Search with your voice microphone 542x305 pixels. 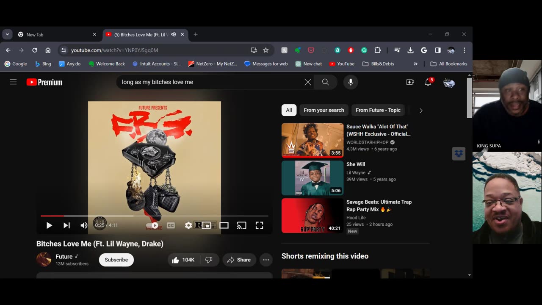pos(351,82)
